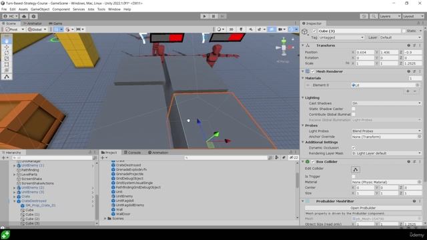Remove material element with minus

(415, 91)
